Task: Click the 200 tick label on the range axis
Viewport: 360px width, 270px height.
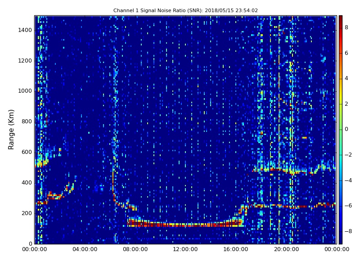Action: coord(27,213)
